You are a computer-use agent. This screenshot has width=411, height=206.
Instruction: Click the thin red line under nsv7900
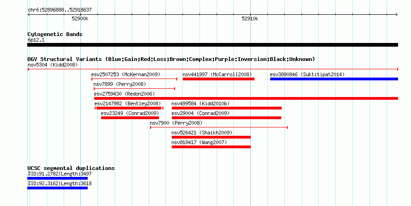click(x=219, y=127)
